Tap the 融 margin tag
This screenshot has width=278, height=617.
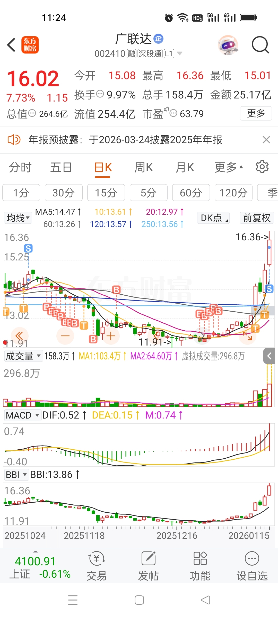point(132,54)
